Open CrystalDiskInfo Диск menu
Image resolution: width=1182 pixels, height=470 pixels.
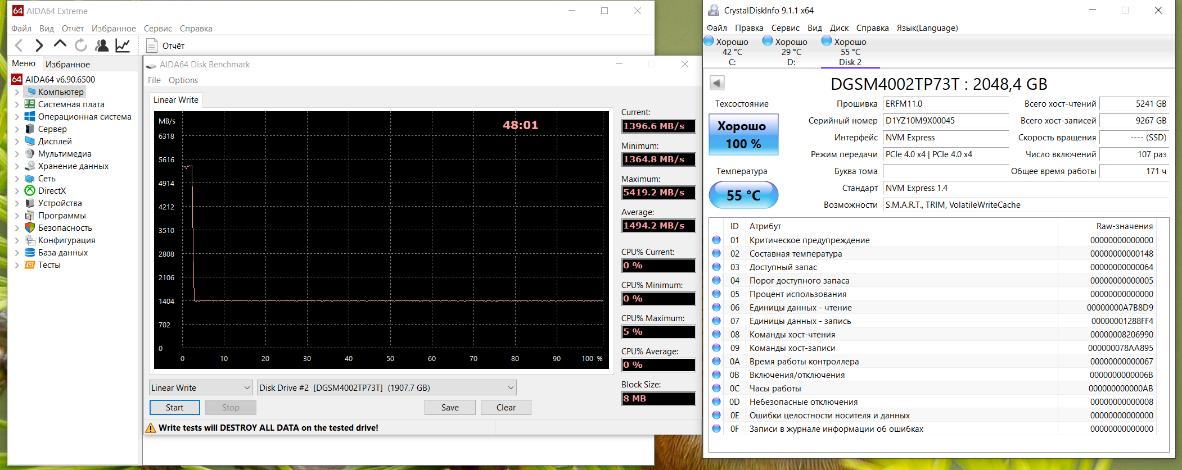tap(839, 28)
